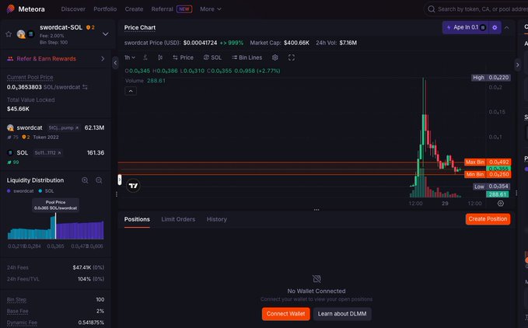The height and width of the screenshot is (328, 528).
Task: Click the Min Bin price label
Action: click(488, 174)
